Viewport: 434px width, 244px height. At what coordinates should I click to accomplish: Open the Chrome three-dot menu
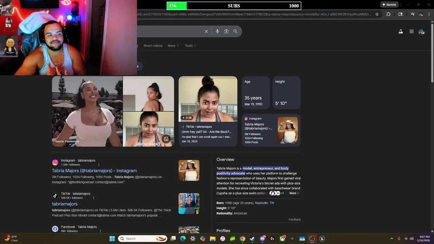point(428,14)
